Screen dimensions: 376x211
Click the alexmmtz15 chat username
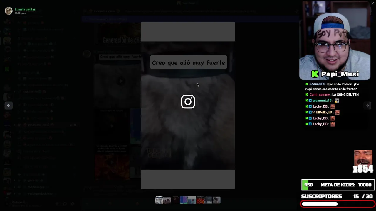click(322, 101)
